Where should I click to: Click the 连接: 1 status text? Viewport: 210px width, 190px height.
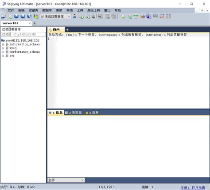[x=148, y=187]
